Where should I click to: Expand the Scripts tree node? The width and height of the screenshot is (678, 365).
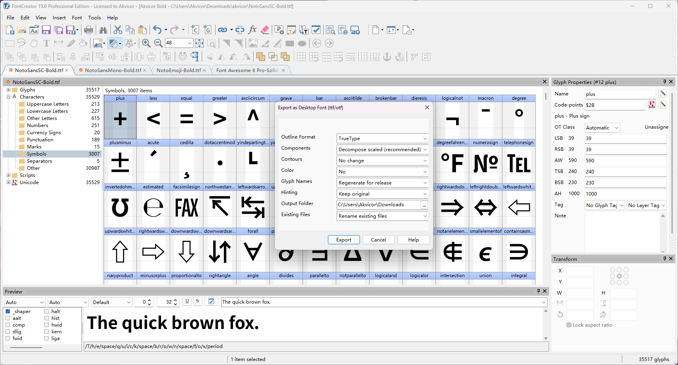click(8, 175)
